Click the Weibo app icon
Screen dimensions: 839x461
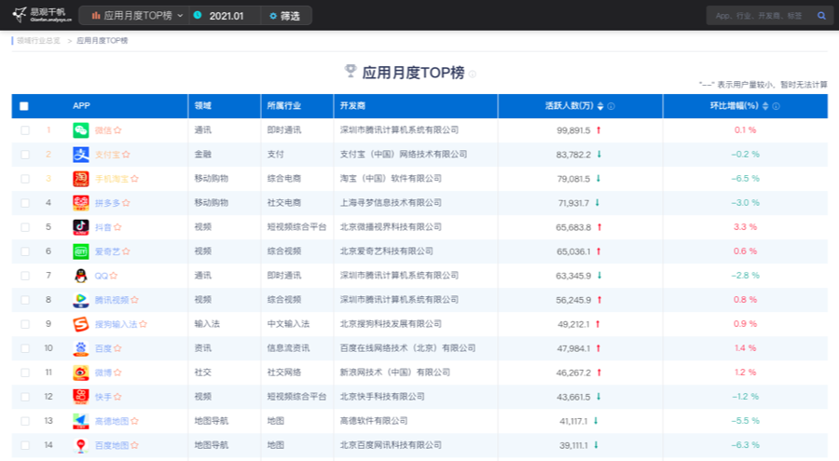81,373
